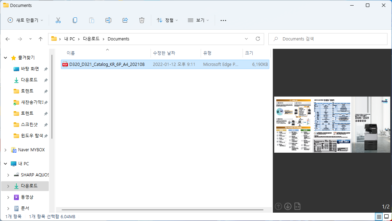Expand the 동영상 node
The height and width of the screenshot is (221, 392).
8,197
